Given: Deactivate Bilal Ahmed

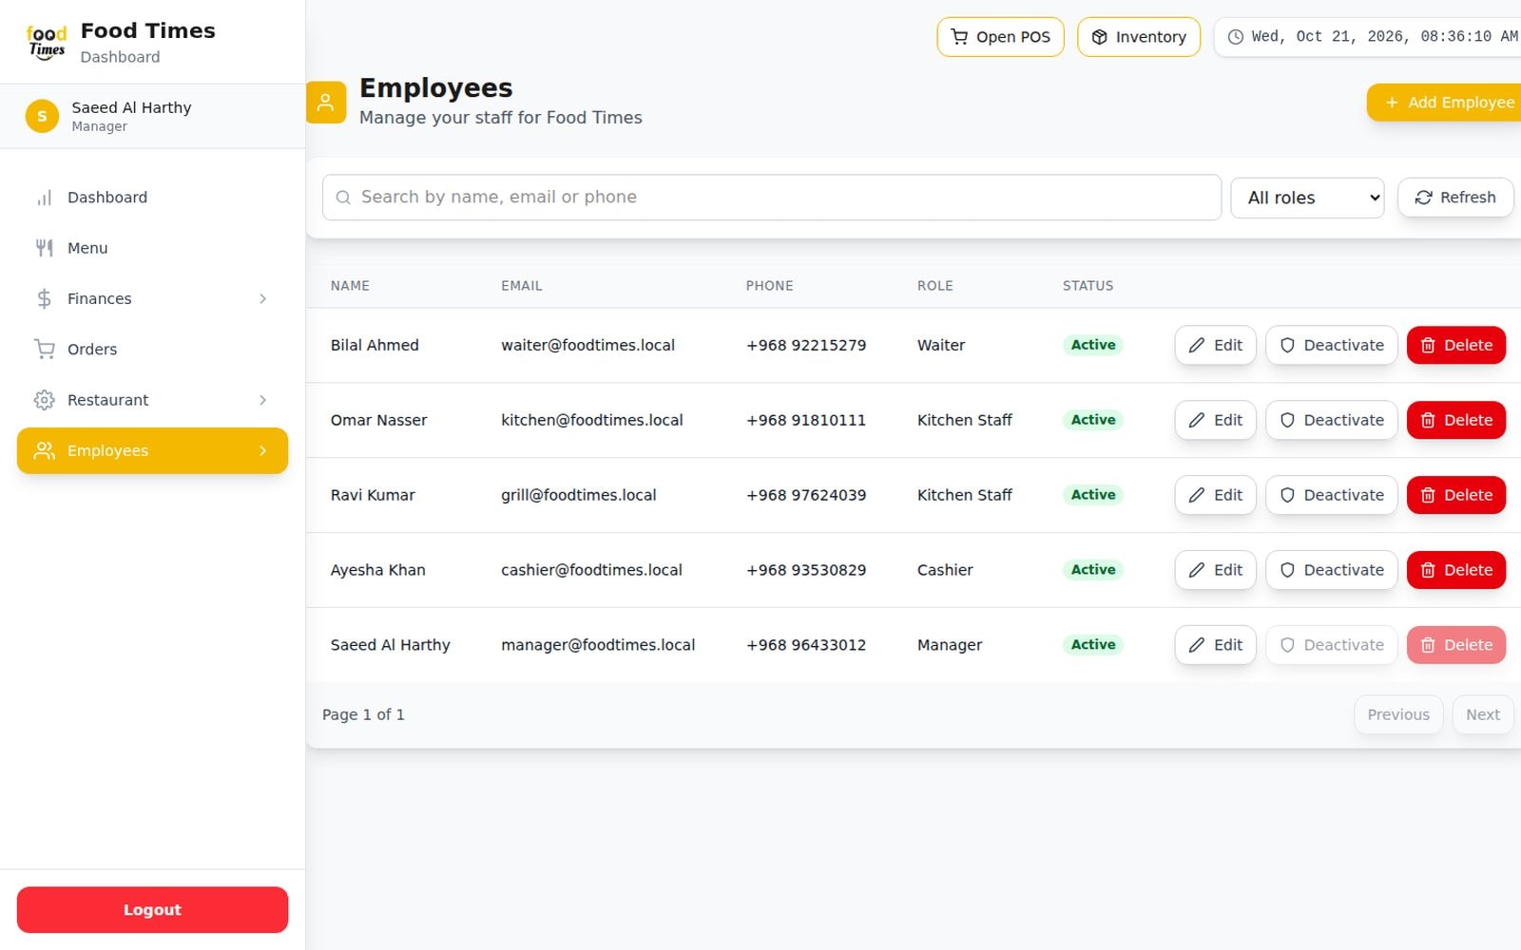Looking at the screenshot, I should coord(1331,345).
